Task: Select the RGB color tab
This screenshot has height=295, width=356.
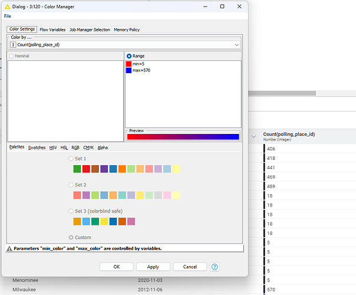Action: coord(75,147)
